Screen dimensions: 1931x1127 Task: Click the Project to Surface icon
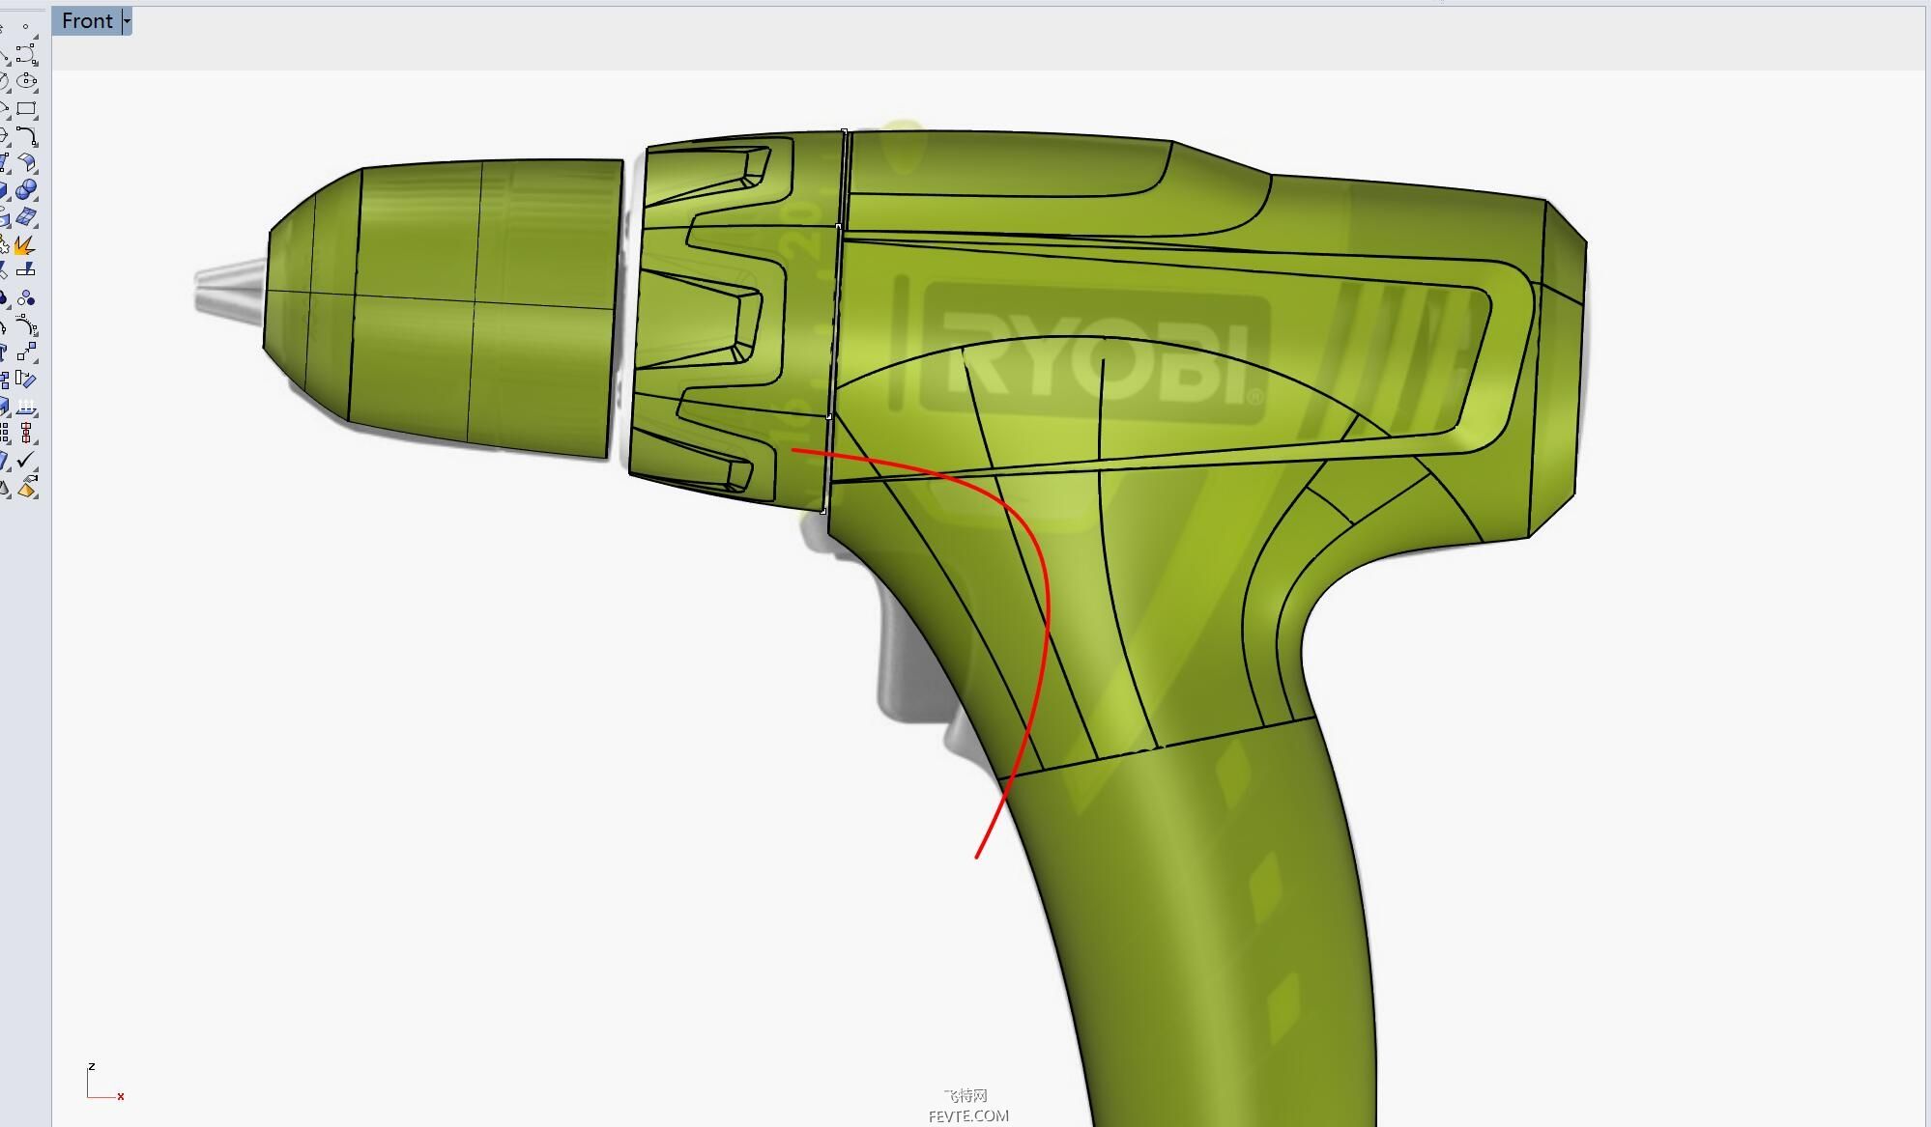click(x=27, y=406)
